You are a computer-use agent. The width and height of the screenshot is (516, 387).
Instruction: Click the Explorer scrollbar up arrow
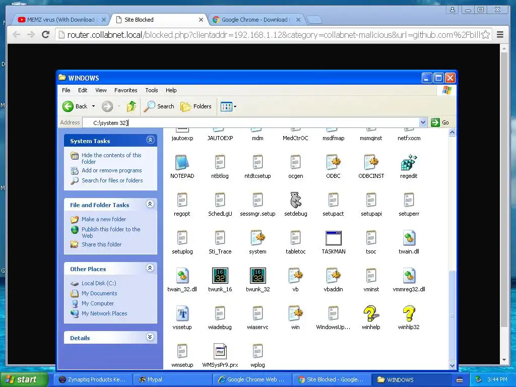[452, 133]
